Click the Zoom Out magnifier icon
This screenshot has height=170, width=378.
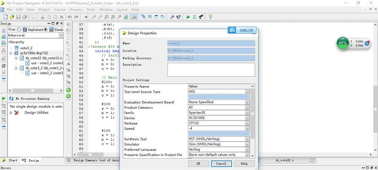pos(100,17)
